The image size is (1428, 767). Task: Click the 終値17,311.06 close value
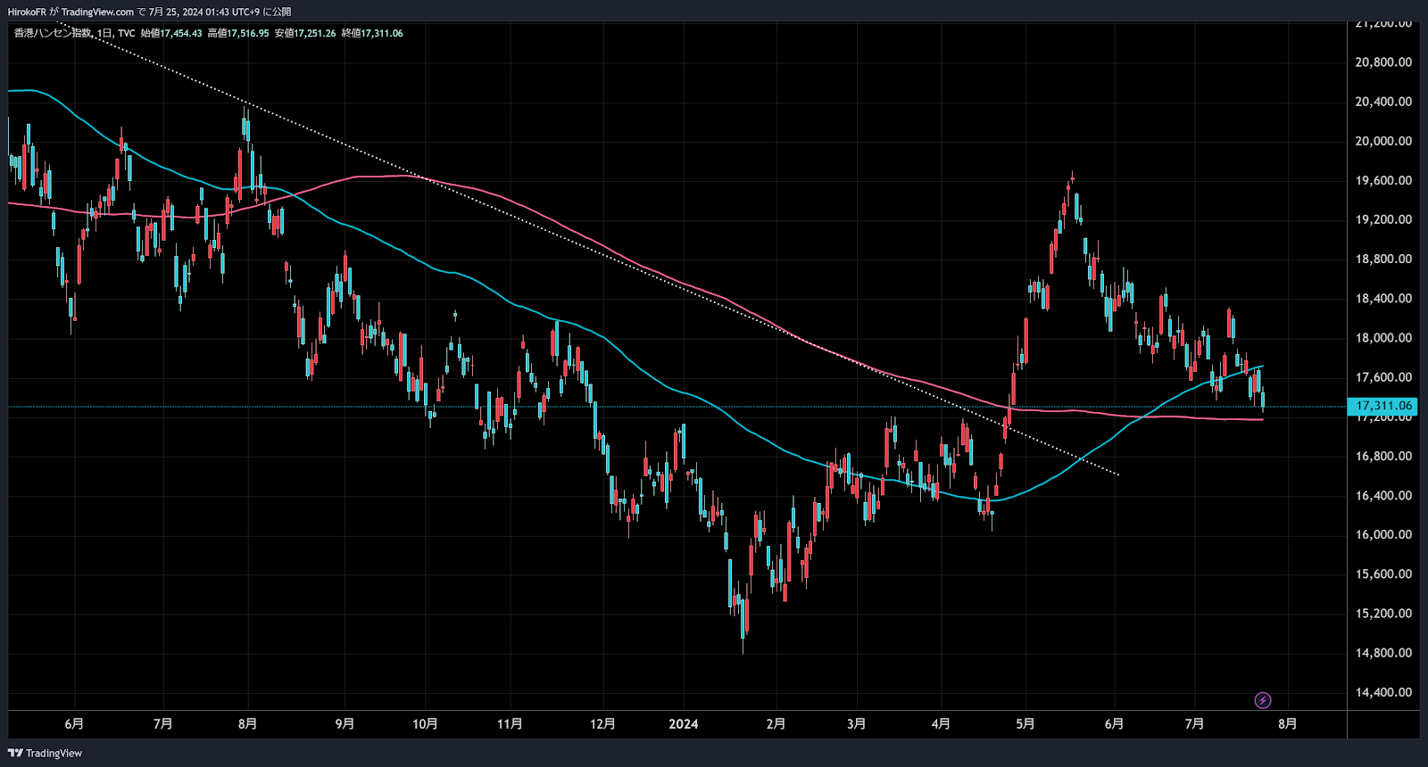(372, 33)
